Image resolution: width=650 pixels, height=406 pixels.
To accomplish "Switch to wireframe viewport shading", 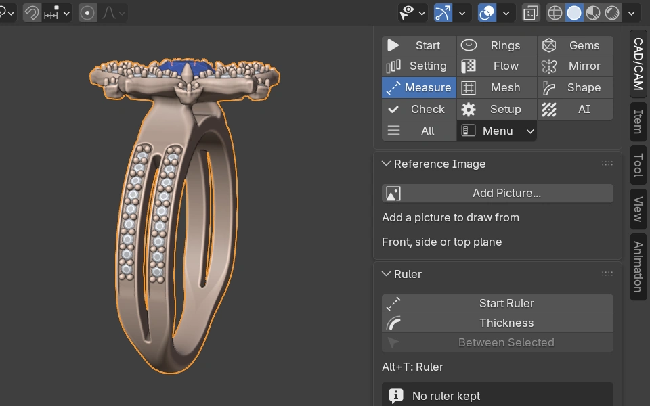I will [x=555, y=13].
